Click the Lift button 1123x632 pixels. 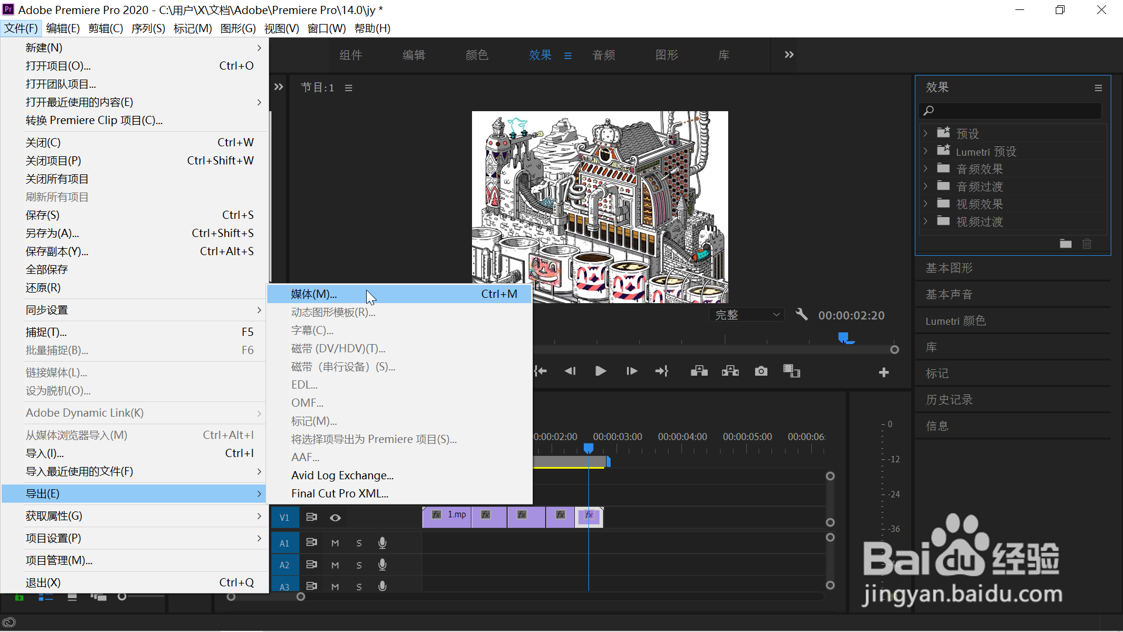699,371
